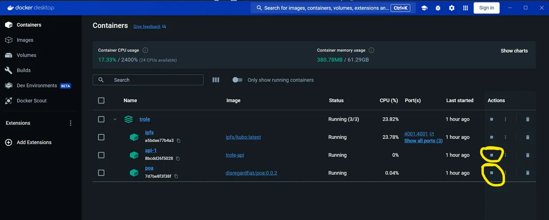Show info about Container memory usage
The height and width of the screenshot is (220, 549).
click(371, 50)
